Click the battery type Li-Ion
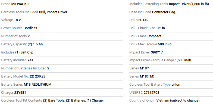 coord(176,85)
